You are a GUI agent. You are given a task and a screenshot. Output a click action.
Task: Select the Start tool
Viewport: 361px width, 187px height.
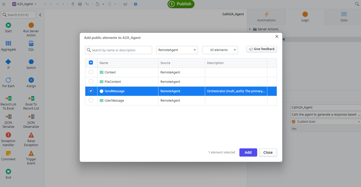click(x=8, y=28)
